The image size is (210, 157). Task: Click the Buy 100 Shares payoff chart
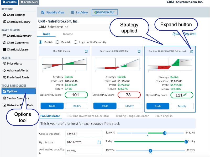(x=64, y=64)
